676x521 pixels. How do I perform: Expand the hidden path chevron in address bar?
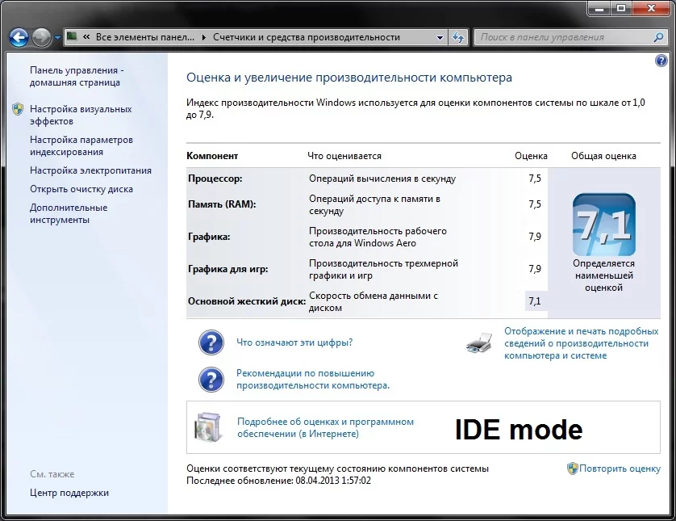(86, 37)
